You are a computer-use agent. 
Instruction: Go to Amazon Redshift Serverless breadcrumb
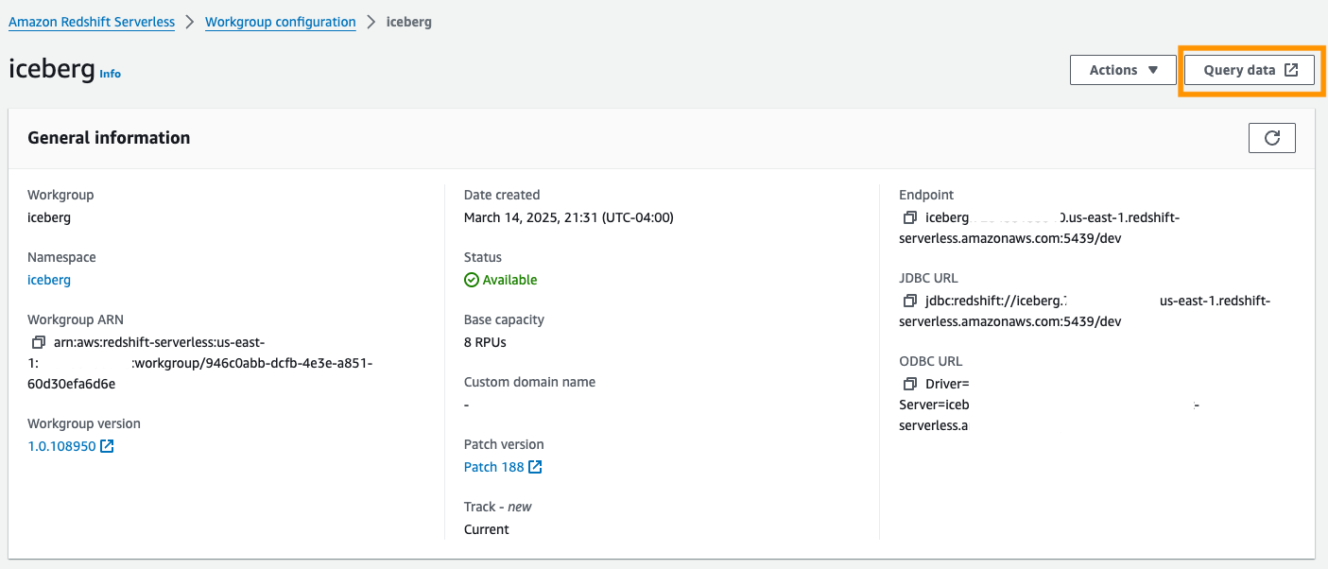click(92, 22)
